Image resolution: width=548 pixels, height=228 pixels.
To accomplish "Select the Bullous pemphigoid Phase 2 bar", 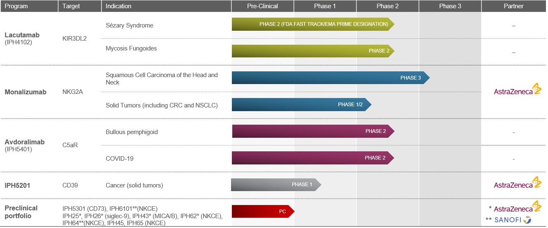I will pos(312,131).
